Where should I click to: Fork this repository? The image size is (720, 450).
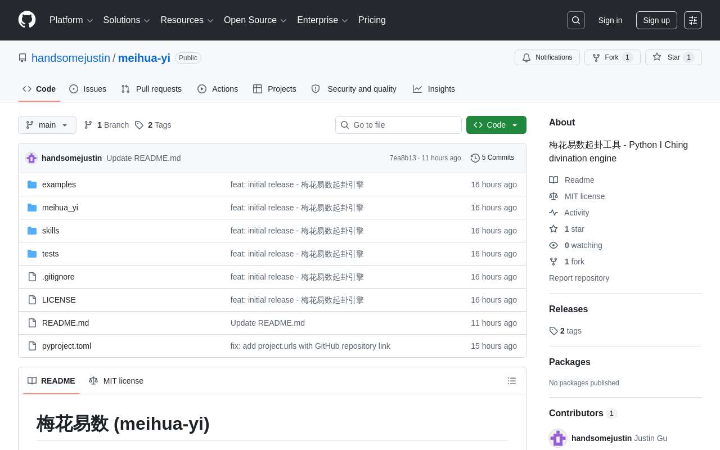pyautogui.click(x=613, y=57)
